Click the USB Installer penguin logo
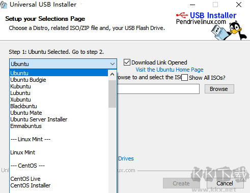Image resolution: width=250 pixels, height=193 pixels. pos(229,31)
